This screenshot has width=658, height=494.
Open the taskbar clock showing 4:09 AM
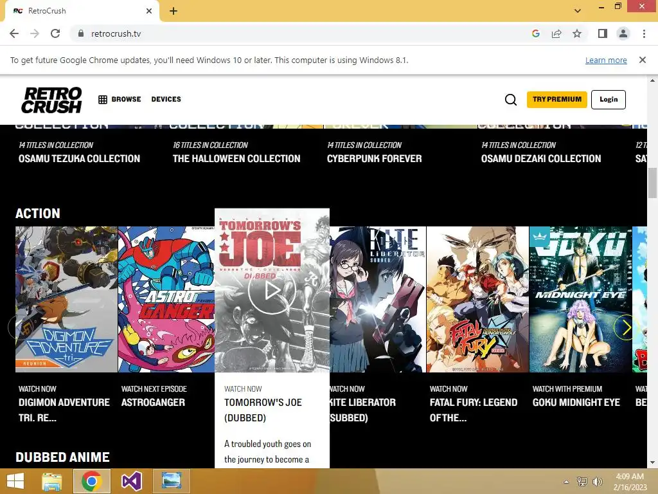(x=630, y=482)
